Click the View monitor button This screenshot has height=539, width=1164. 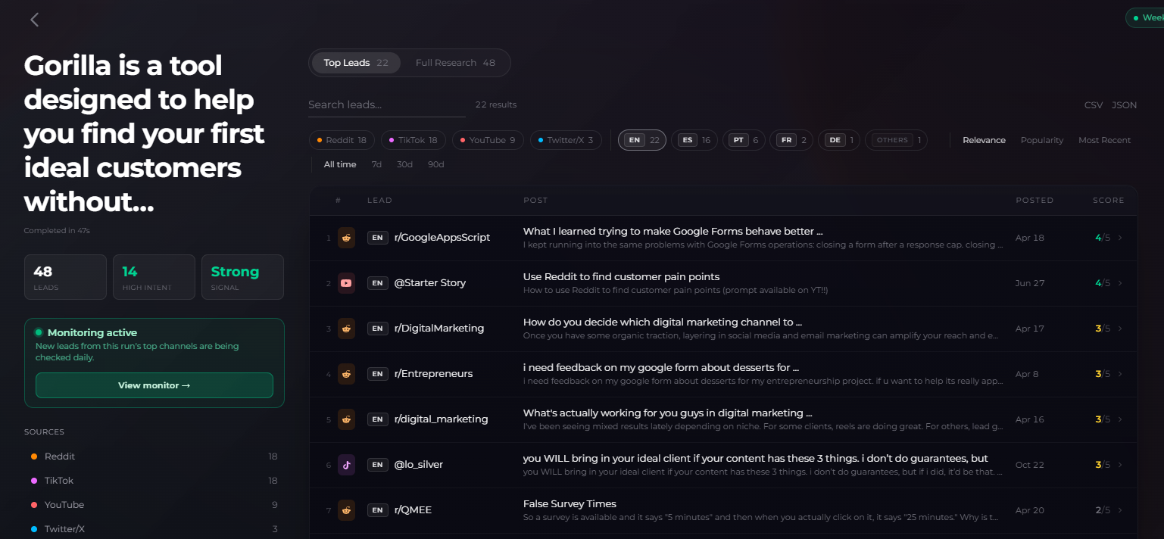click(x=154, y=385)
